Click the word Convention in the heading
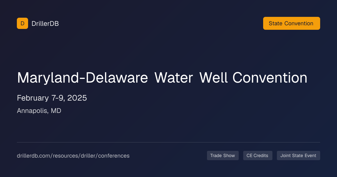This screenshot has width=337, height=177. 270,78
